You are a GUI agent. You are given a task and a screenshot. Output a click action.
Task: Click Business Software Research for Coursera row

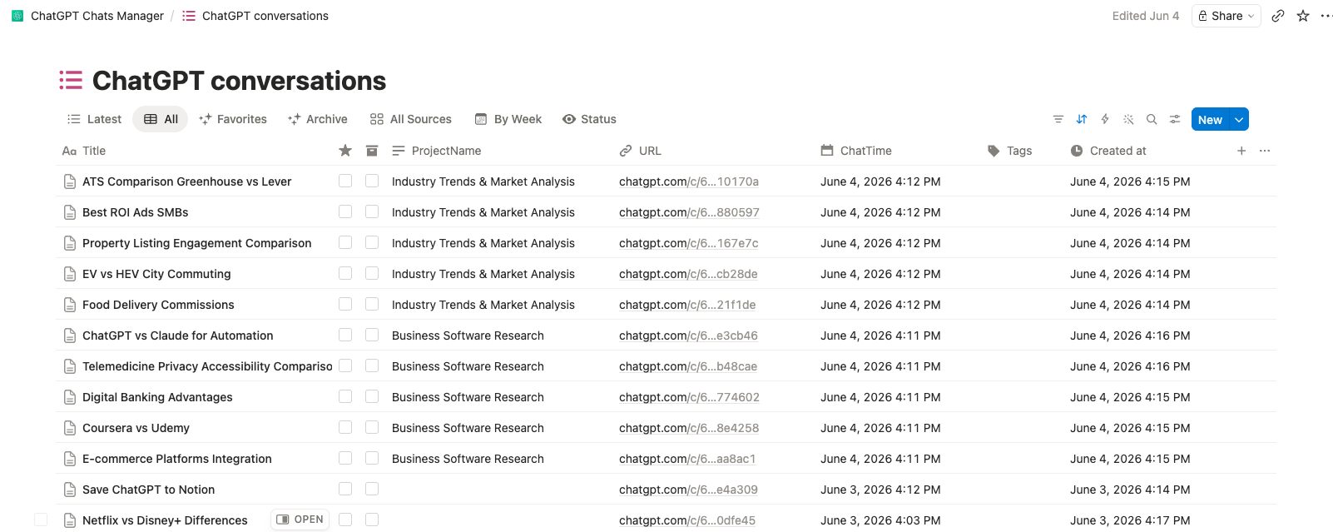click(468, 428)
